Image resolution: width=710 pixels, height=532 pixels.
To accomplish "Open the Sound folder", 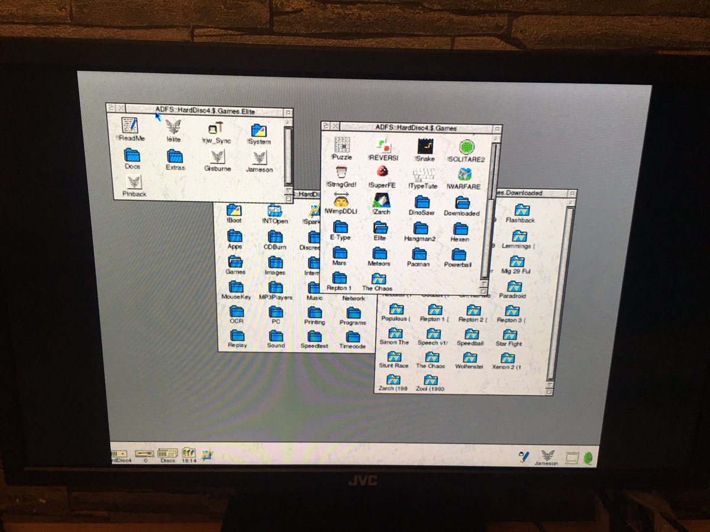I will pyautogui.click(x=276, y=335).
